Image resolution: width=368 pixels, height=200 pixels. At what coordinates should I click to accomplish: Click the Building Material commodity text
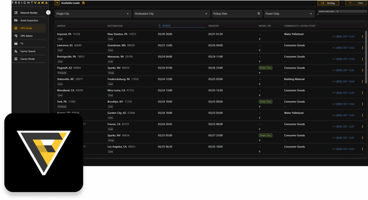click(x=294, y=79)
